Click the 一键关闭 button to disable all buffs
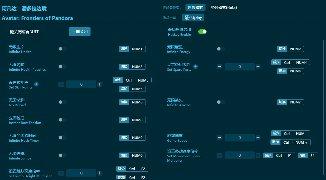Image resolution: width=326 pixels, height=180 pixels. click(80, 32)
